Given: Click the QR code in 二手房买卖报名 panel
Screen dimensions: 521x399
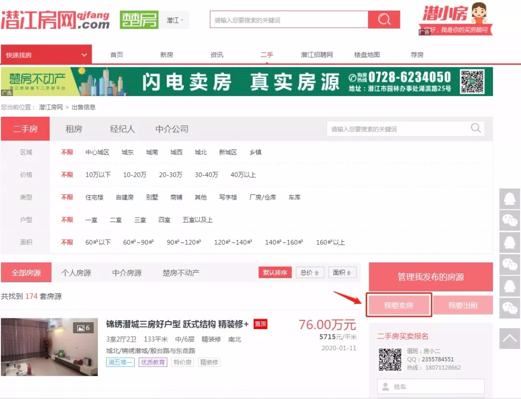Looking at the screenshot, I should [x=390, y=359].
